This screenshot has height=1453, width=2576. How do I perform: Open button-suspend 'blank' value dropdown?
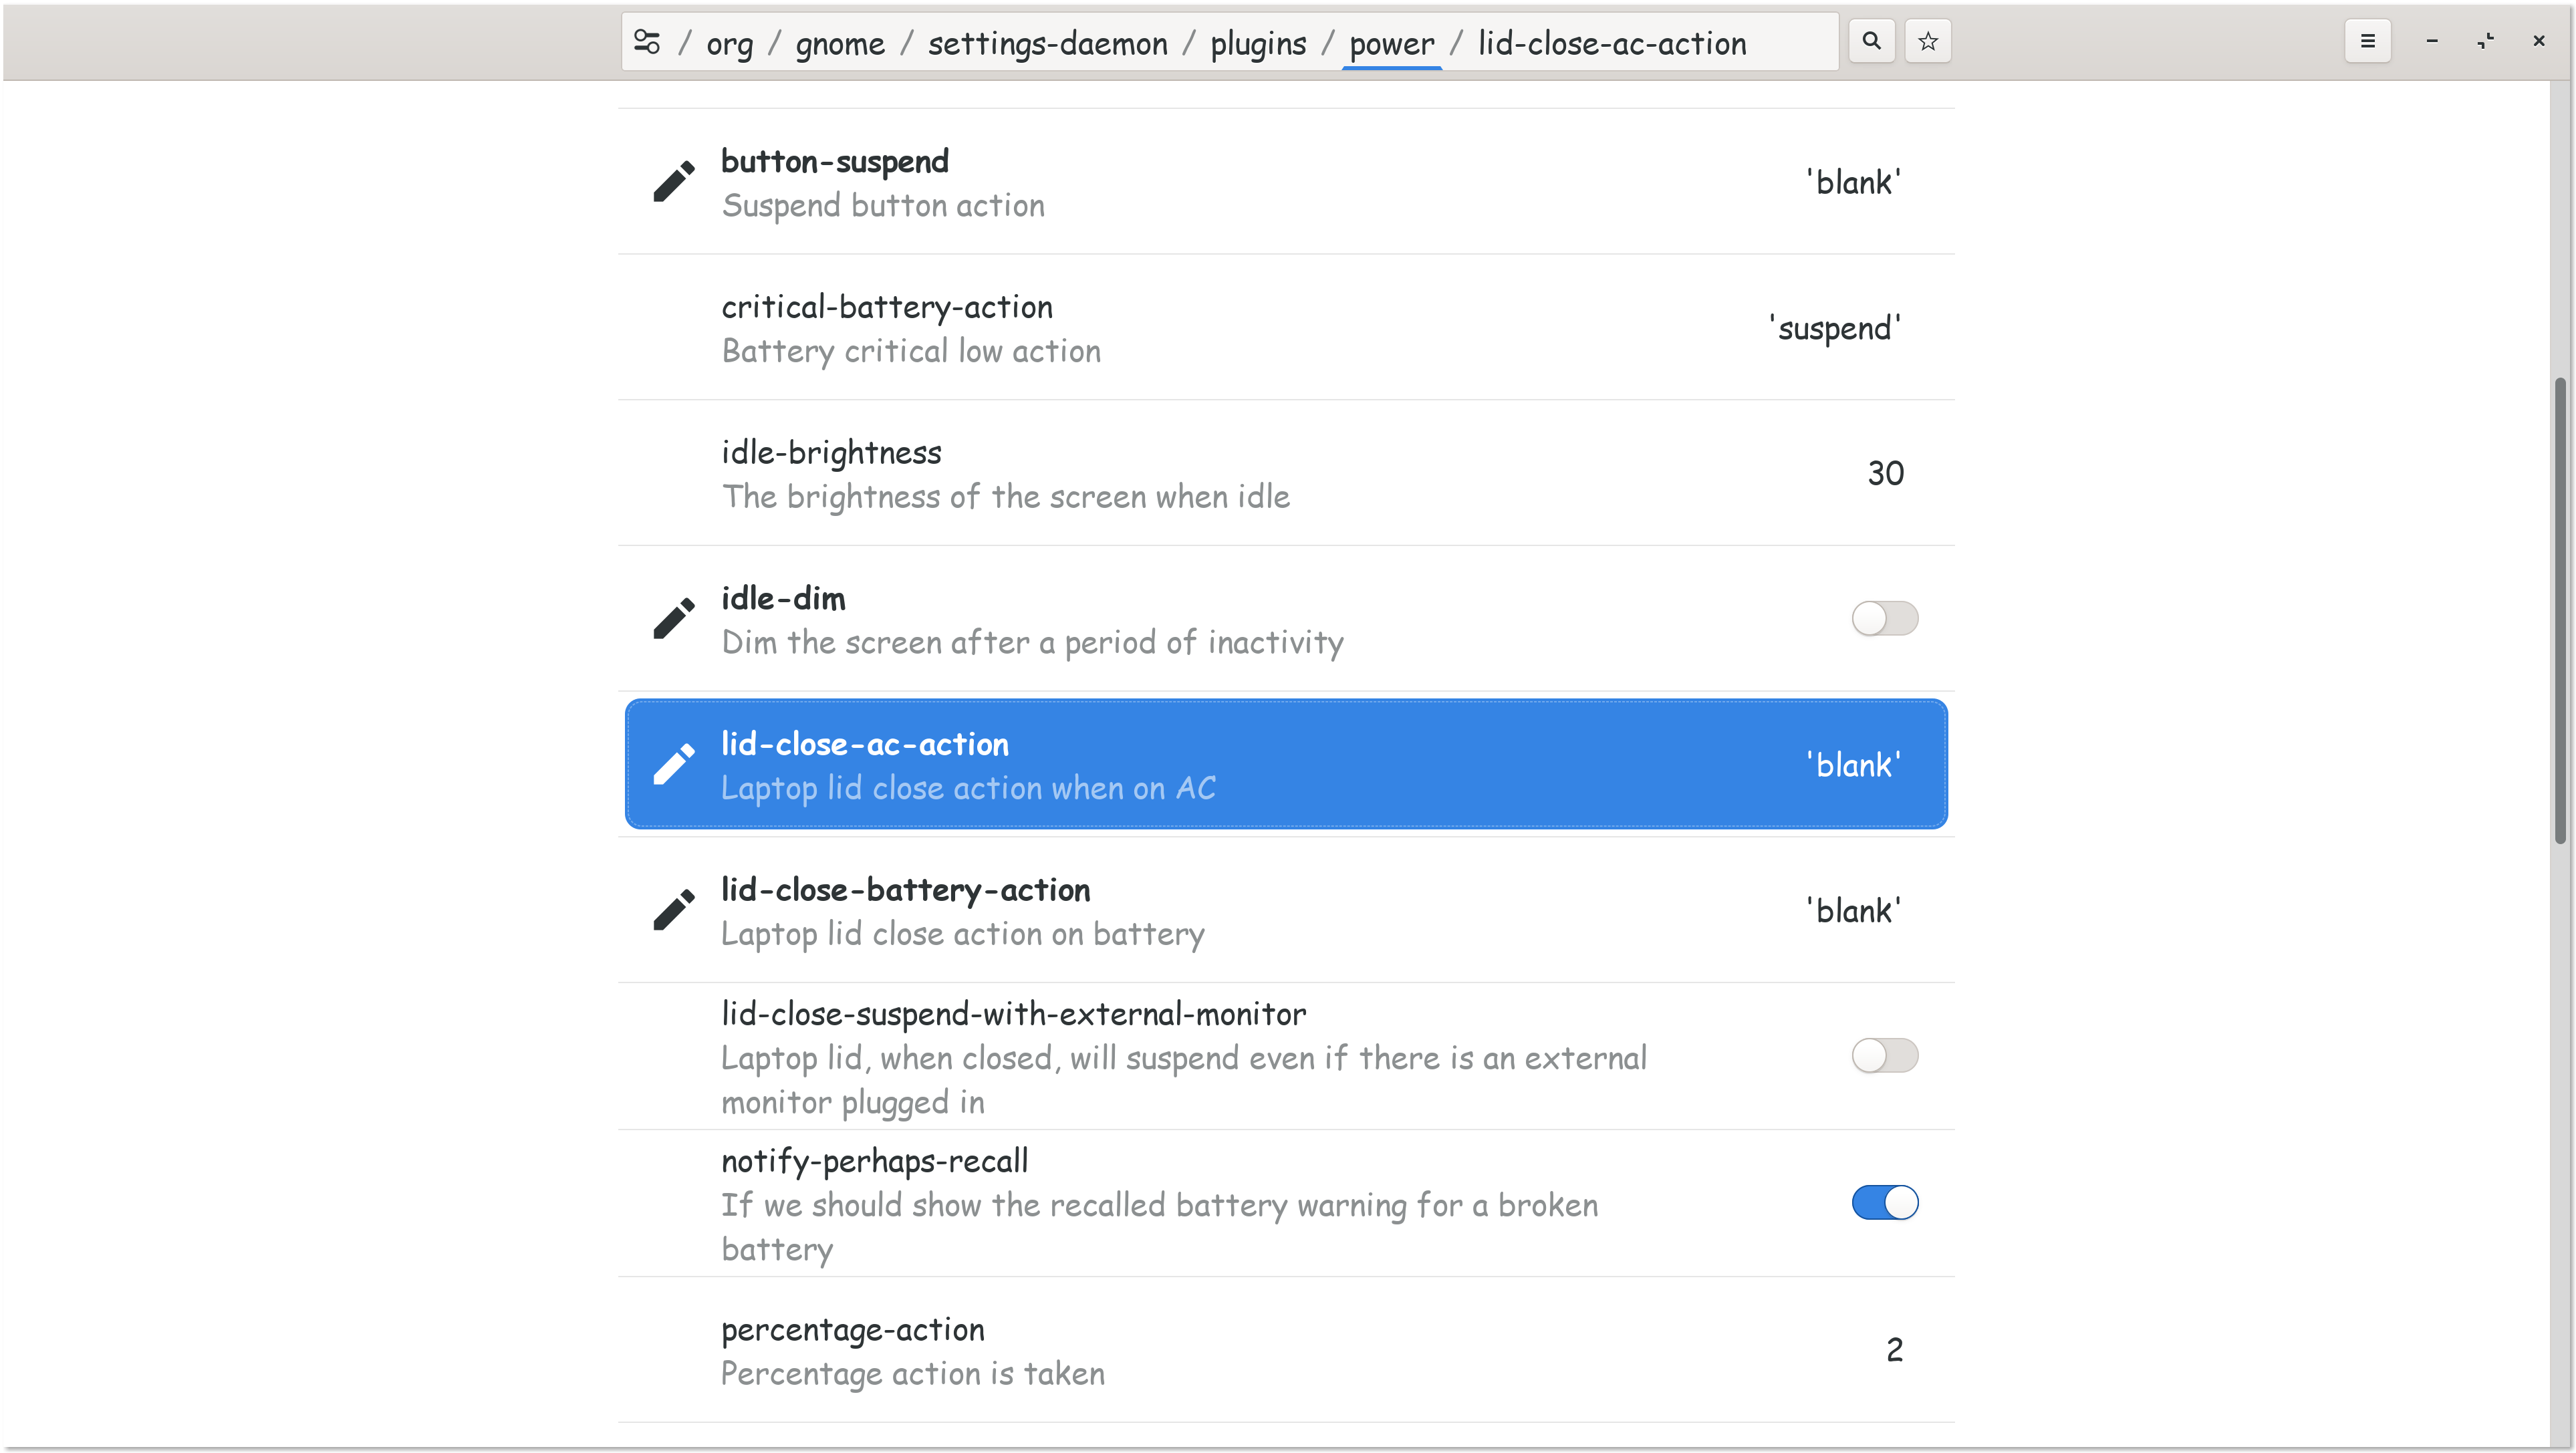click(x=1853, y=183)
